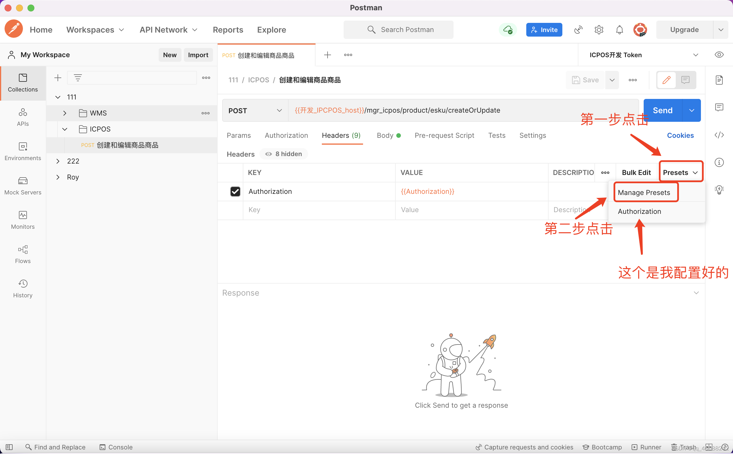Click the blue Send button
Screen dimensions: 733x454
[x=662, y=110]
